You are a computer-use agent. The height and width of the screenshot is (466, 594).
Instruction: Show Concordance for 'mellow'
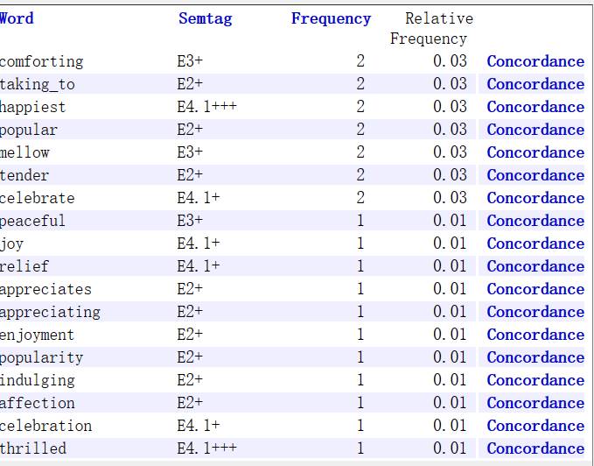pos(535,152)
